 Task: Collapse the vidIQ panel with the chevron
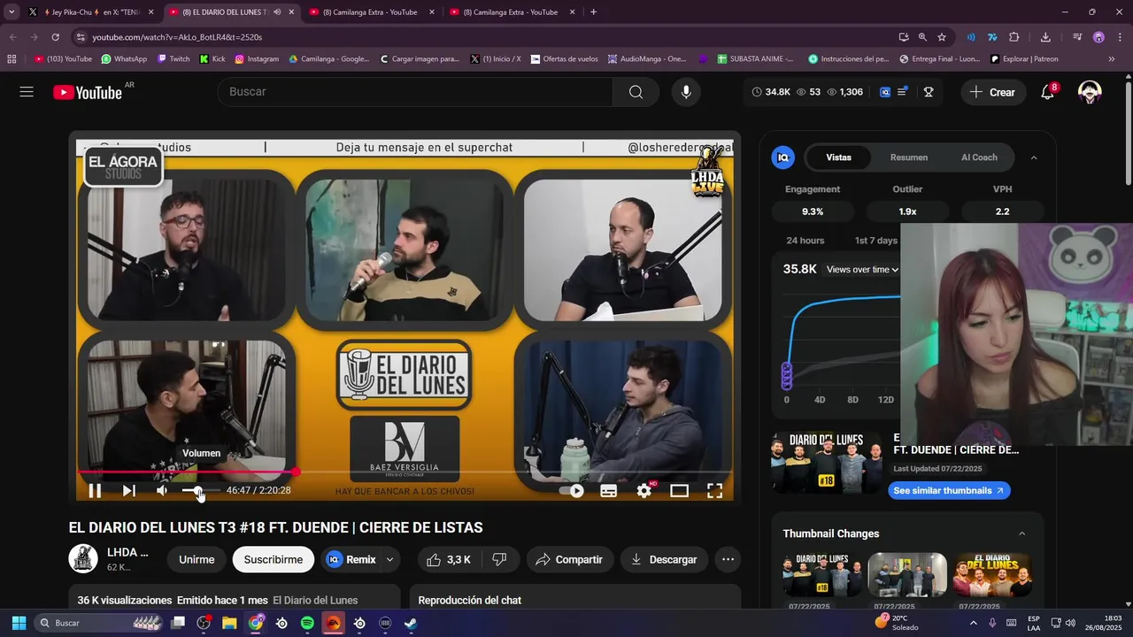(1033, 157)
